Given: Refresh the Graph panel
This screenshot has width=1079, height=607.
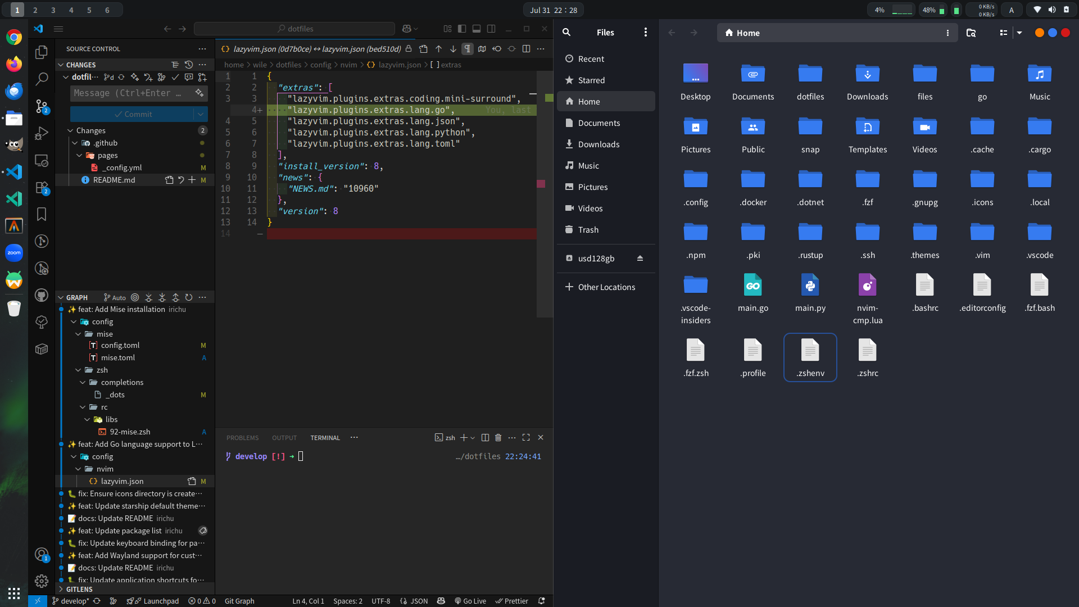Looking at the screenshot, I should [x=189, y=297].
